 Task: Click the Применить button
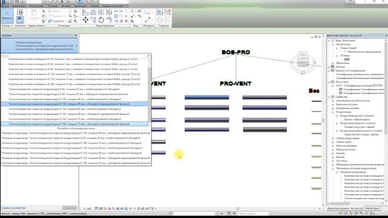(x=69, y=208)
